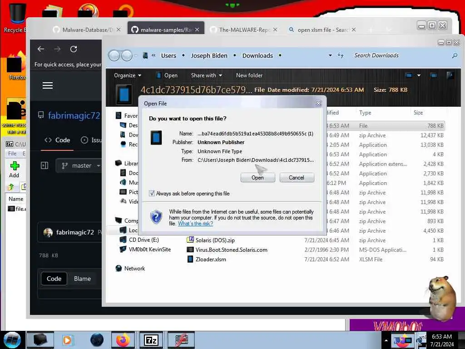Reload the page in Firefox

74,49
